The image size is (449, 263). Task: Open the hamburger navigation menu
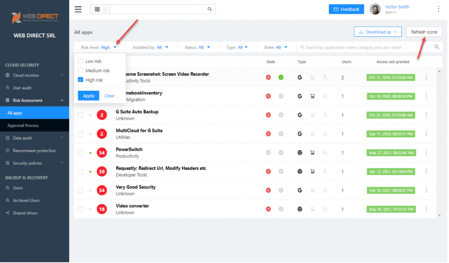(x=78, y=9)
